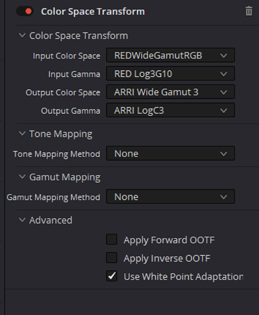Open the Gamut Mapping Method dropdown
Viewport: 259px width, 315px height.
[170, 196]
